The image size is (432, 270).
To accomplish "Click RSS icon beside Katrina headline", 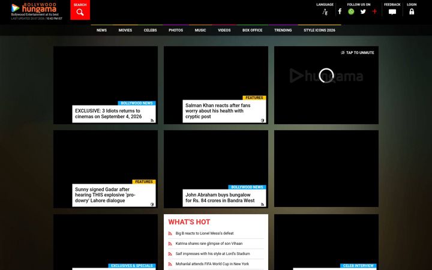I will click(x=170, y=244).
